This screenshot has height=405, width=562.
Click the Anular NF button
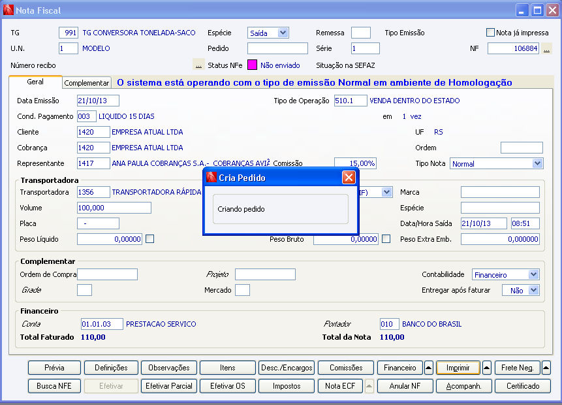[405, 386]
